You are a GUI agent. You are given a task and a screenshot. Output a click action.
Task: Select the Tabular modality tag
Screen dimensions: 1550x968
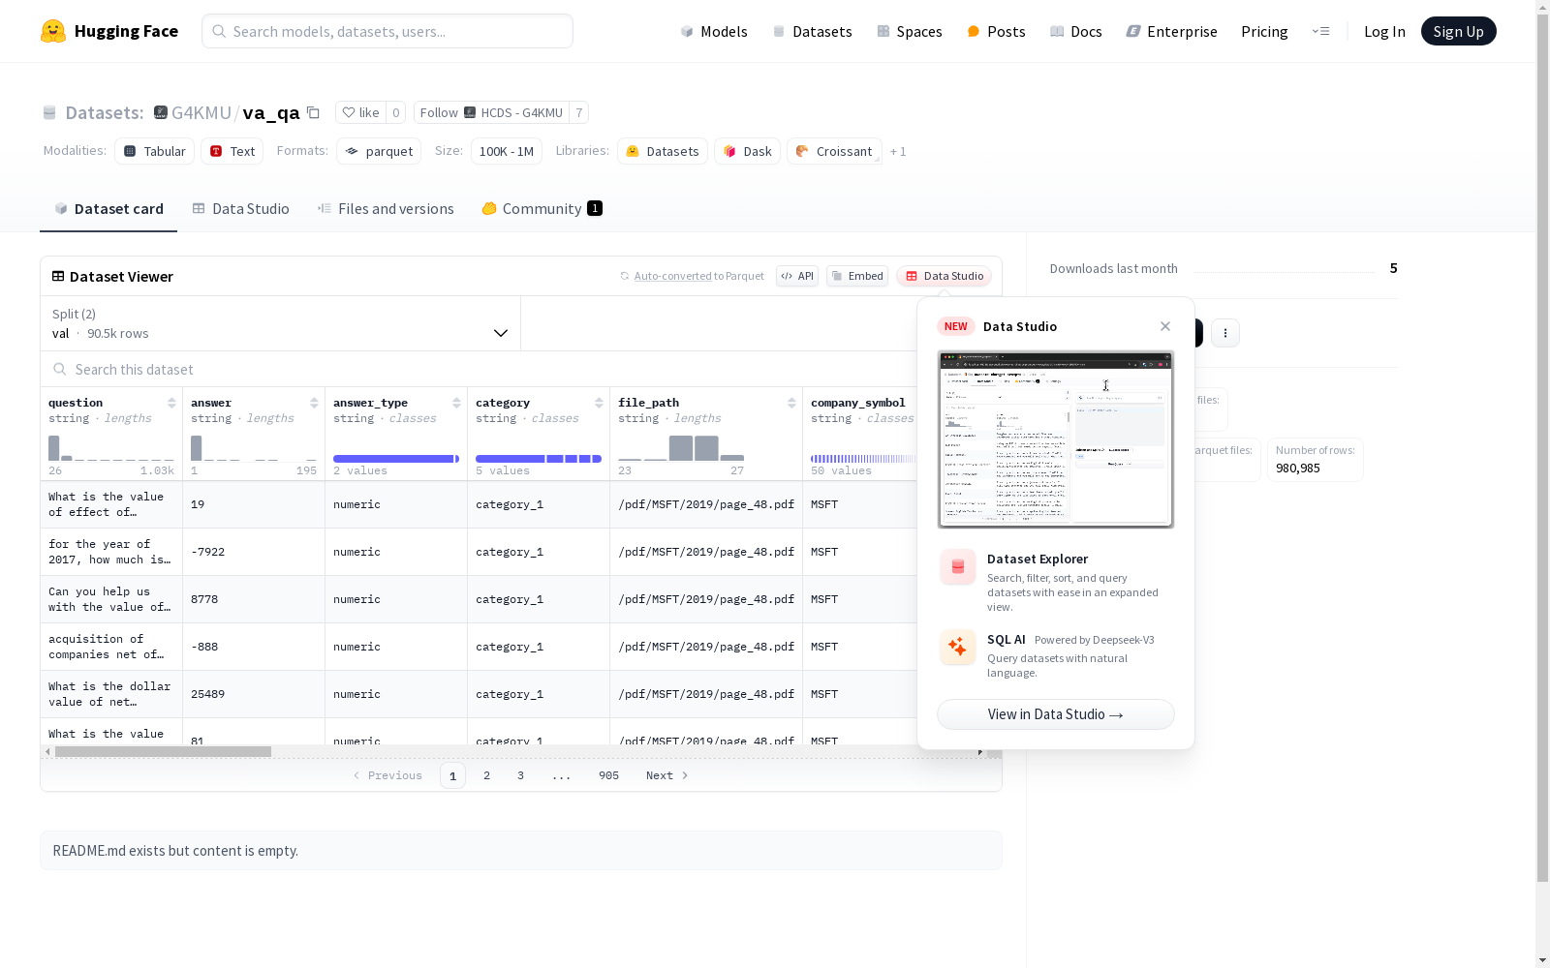[155, 151]
